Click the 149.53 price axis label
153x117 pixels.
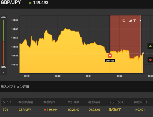click(15, 20)
